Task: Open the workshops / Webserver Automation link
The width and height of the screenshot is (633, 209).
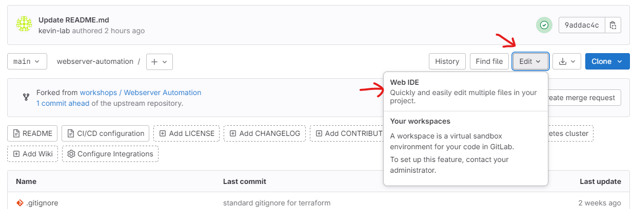Action: point(141,92)
